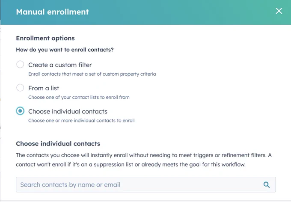This screenshot has width=291, height=202.
Task: Select the From a list radio button
Action: pyautogui.click(x=20, y=88)
